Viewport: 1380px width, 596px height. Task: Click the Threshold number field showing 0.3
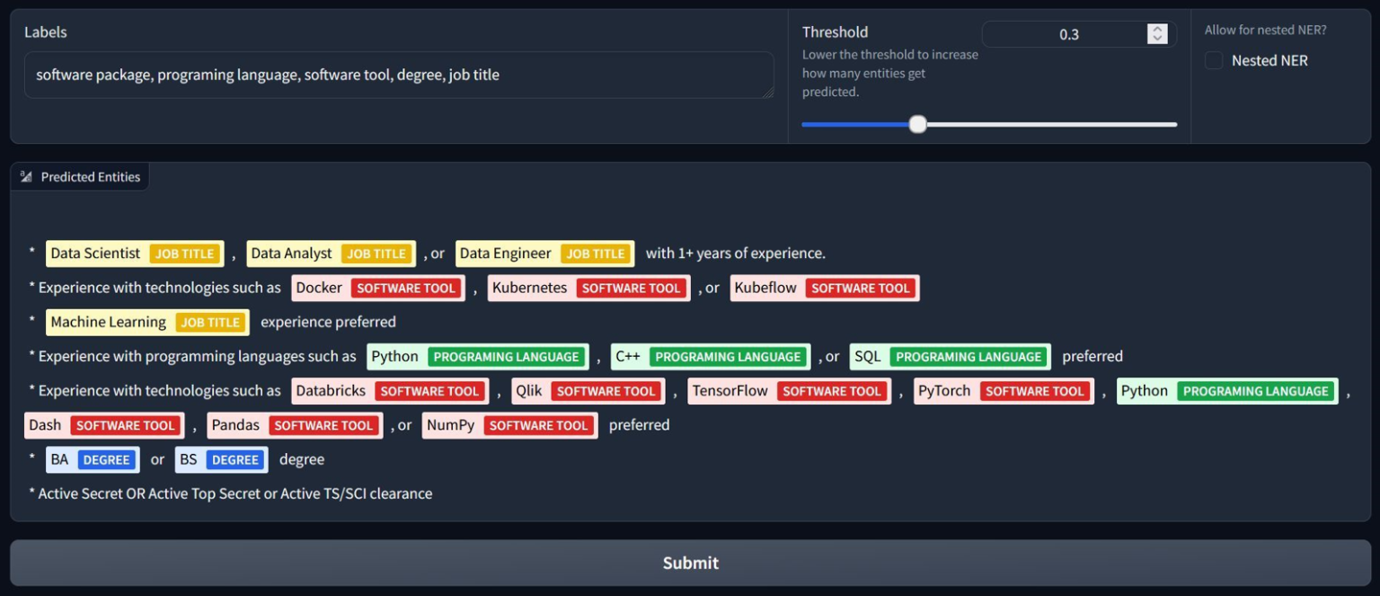pos(1069,34)
